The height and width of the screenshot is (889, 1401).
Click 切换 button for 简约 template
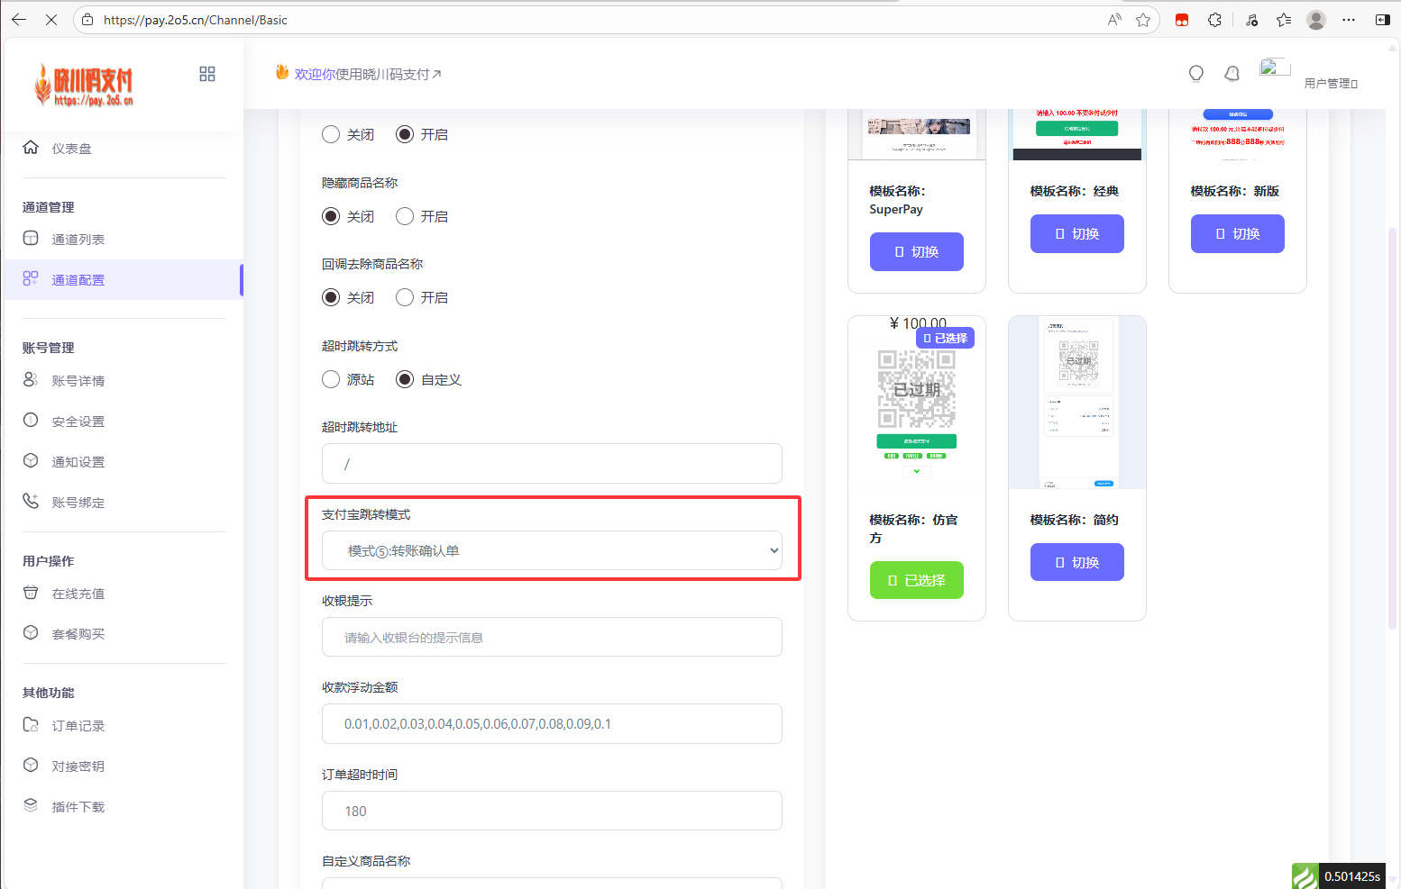coord(1077,562)
